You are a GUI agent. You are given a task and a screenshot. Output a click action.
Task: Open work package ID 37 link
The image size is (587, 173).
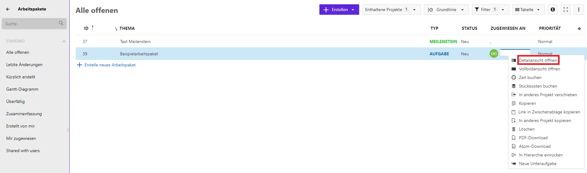coord(85,41)
